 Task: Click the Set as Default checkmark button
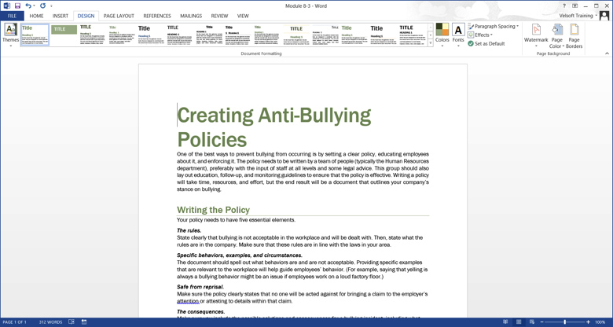click(486, 44)
